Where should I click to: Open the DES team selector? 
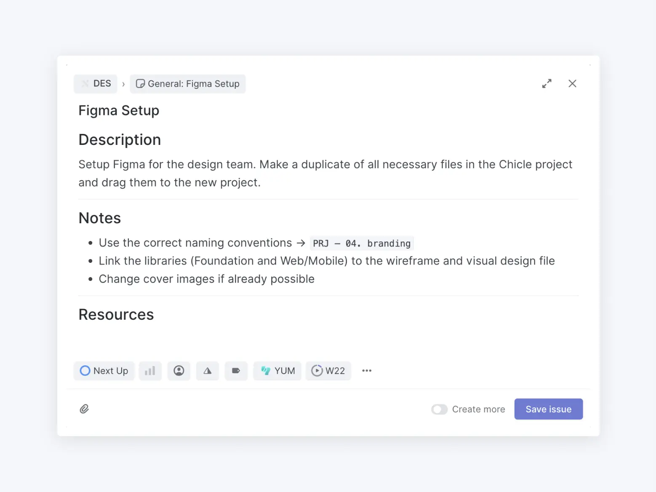(96, 83)
